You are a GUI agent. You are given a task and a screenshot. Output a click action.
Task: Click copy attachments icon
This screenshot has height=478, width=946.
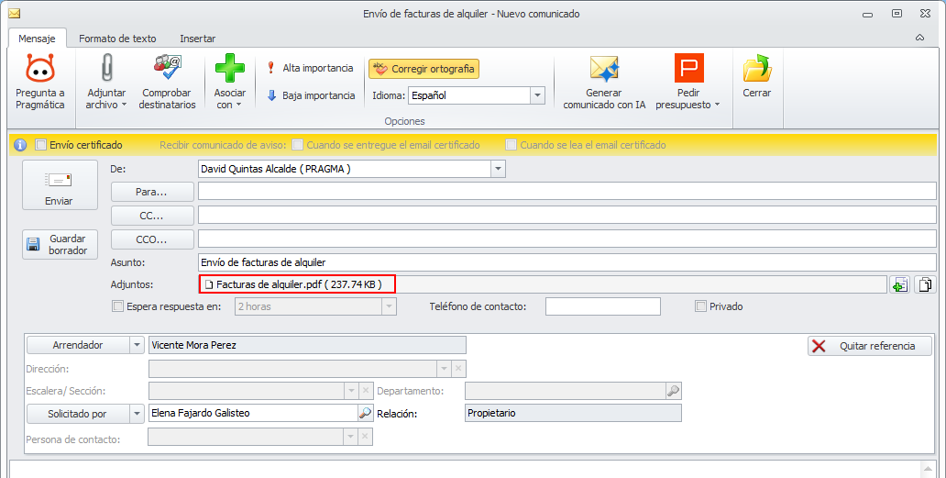pos(925,284)
